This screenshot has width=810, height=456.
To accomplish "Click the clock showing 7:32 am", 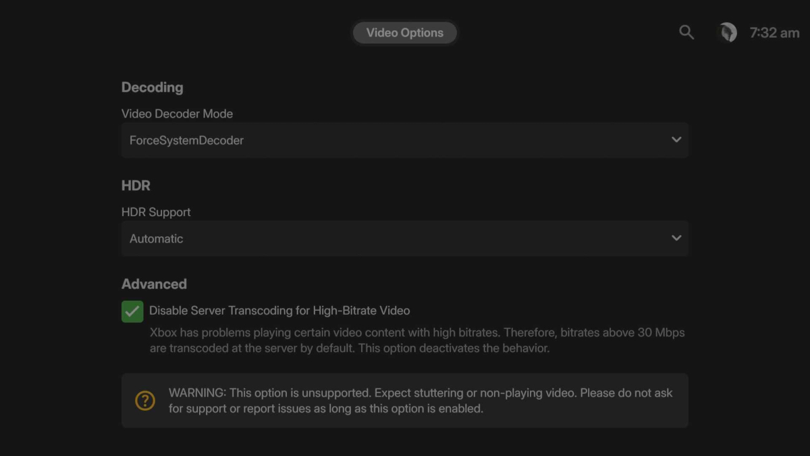I will click(774, 32).
